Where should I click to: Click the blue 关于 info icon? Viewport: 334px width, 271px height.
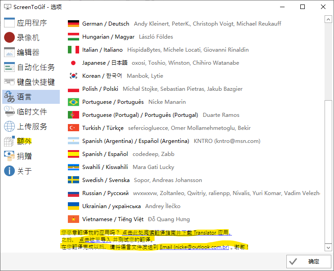point(9,171)
